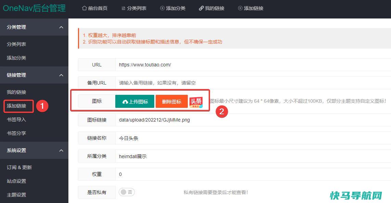Image resolution: width=391 pixels, height=203 pixels.
Task: Click the 上传图标 upload button
Action: (x=135, y=101)
